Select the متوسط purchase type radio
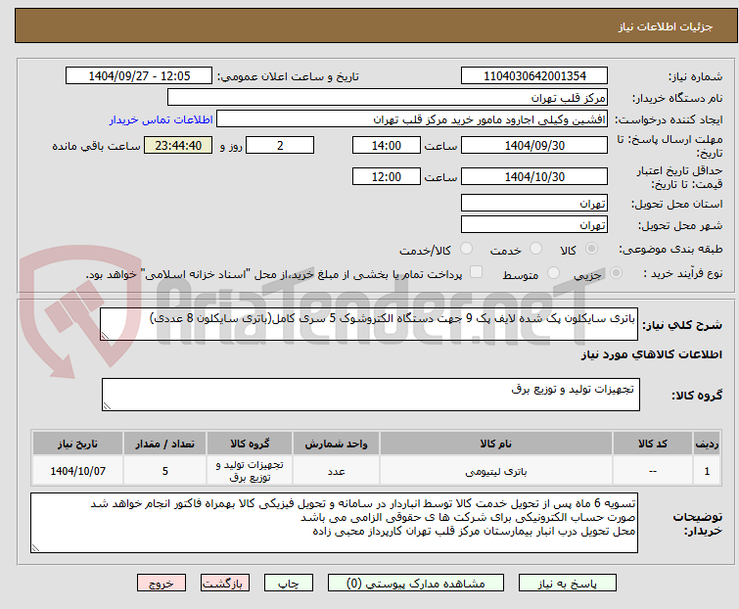The image size is (739, 609). point(553,273)
